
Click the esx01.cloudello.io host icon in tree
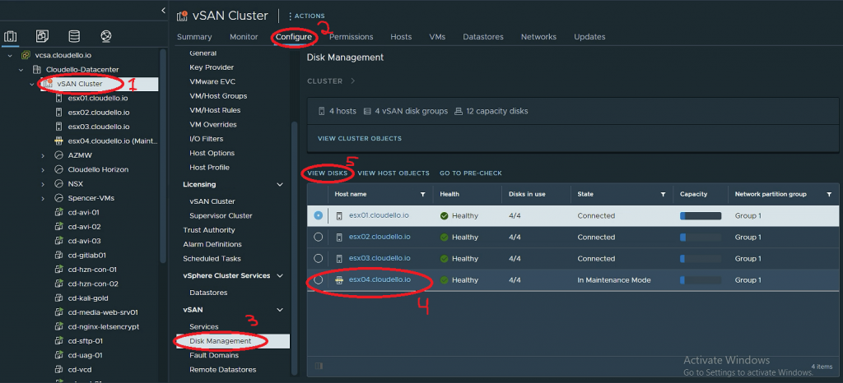pyautogui.click(x=59, y=98)
